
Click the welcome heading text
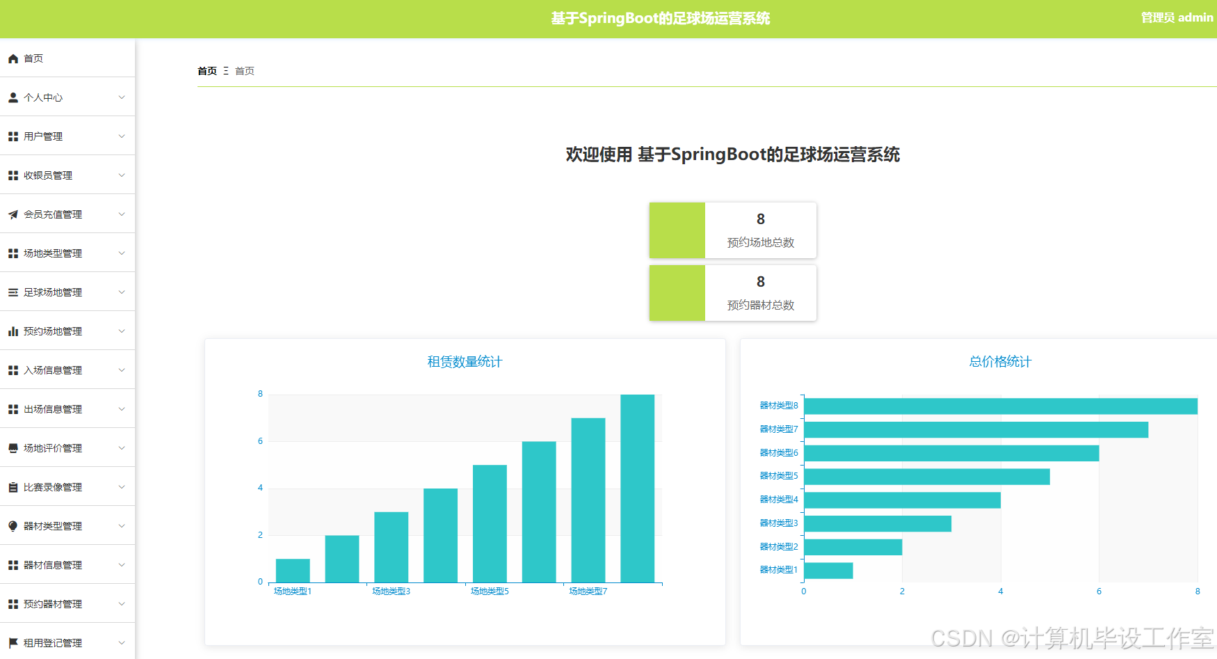coord(733,154)
